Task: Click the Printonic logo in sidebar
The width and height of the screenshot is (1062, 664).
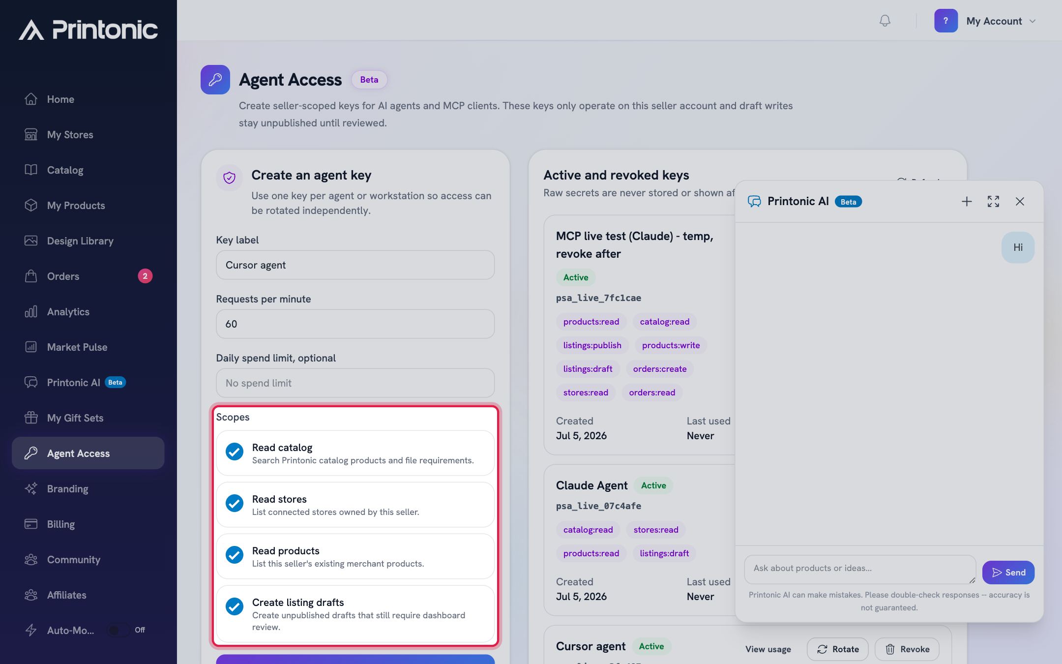Action: [88, 30]
